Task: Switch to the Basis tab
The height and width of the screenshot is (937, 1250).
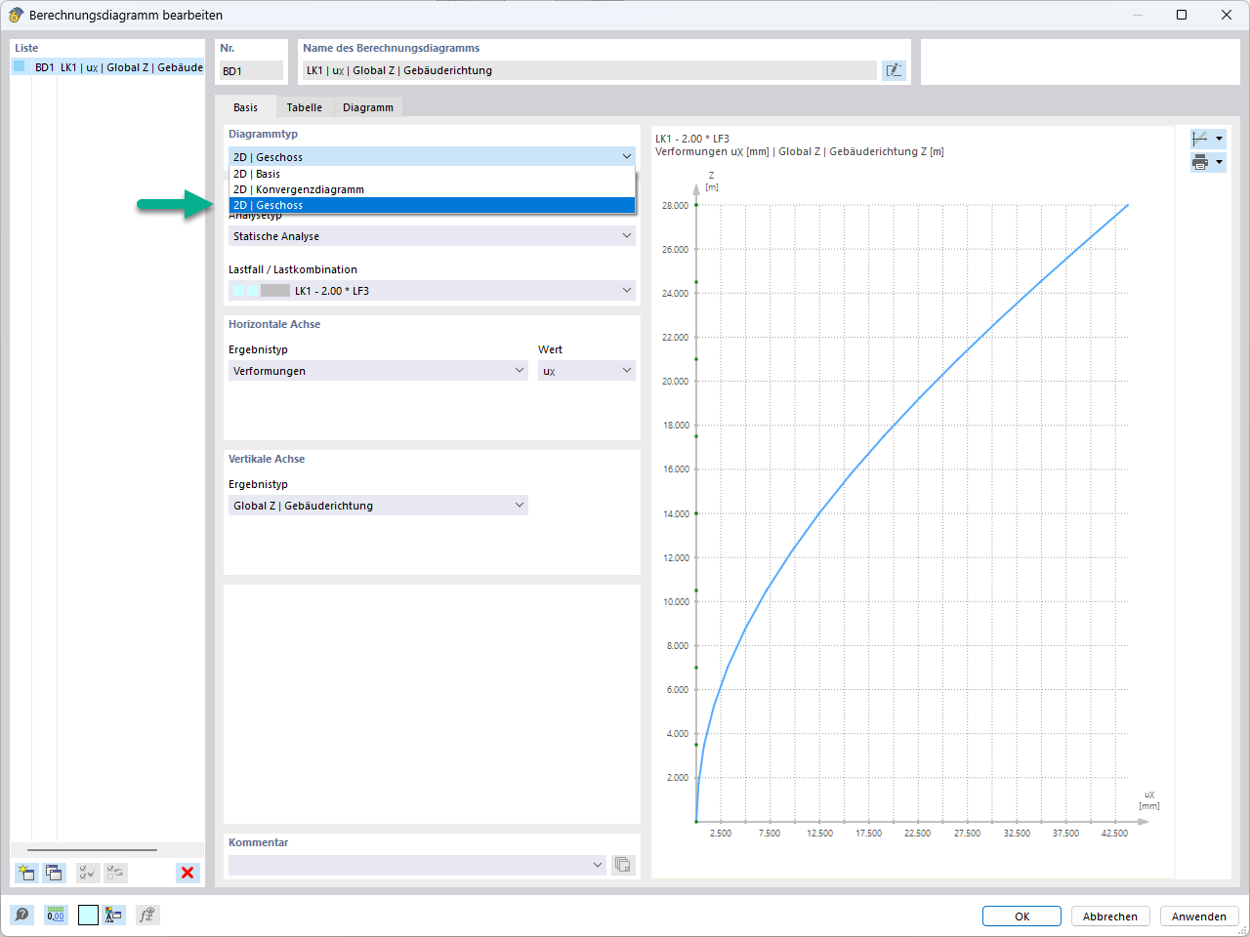Action: [x=245, y=107]
